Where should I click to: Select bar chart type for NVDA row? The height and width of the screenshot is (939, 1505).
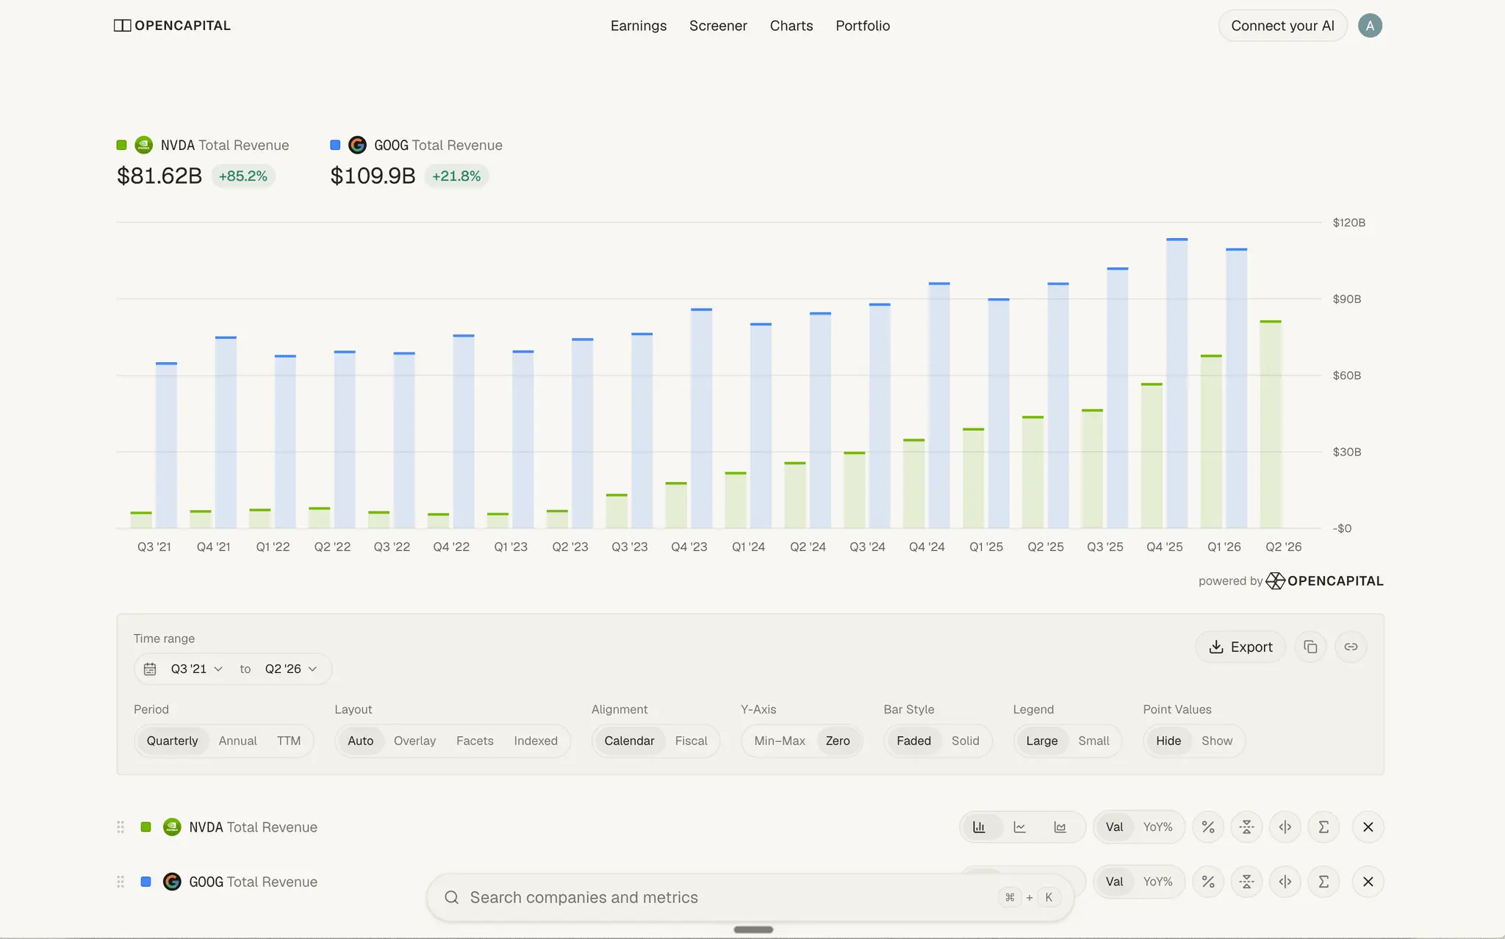point(980,827)
